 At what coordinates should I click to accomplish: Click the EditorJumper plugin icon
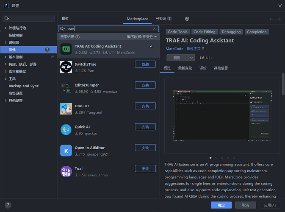click(66, 88)
